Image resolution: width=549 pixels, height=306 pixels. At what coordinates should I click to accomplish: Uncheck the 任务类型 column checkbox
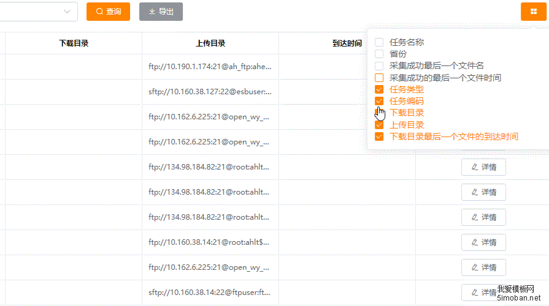pos(379,89)
